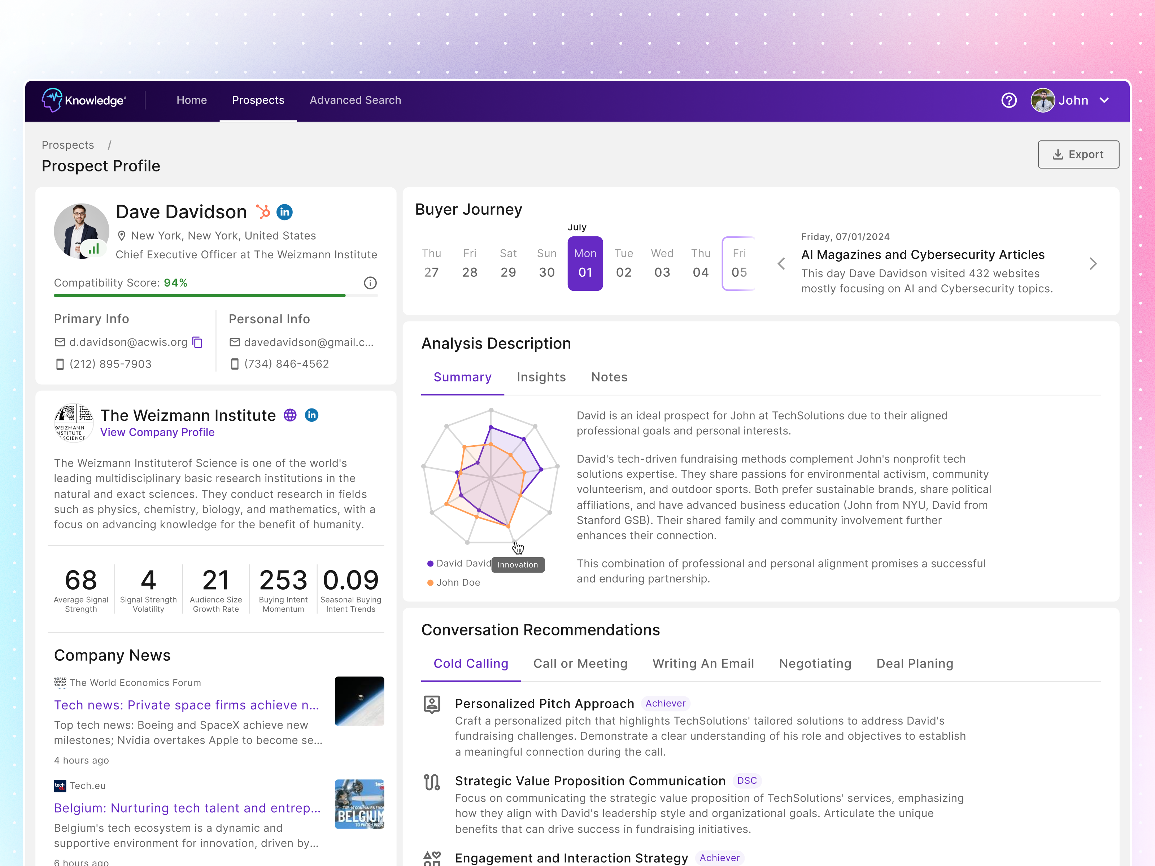Image resolution: width=1155 pixels, height=866 pixels.
Task: Open The Weizmann Institute LinkedIn icon
Action: (311, 416)
